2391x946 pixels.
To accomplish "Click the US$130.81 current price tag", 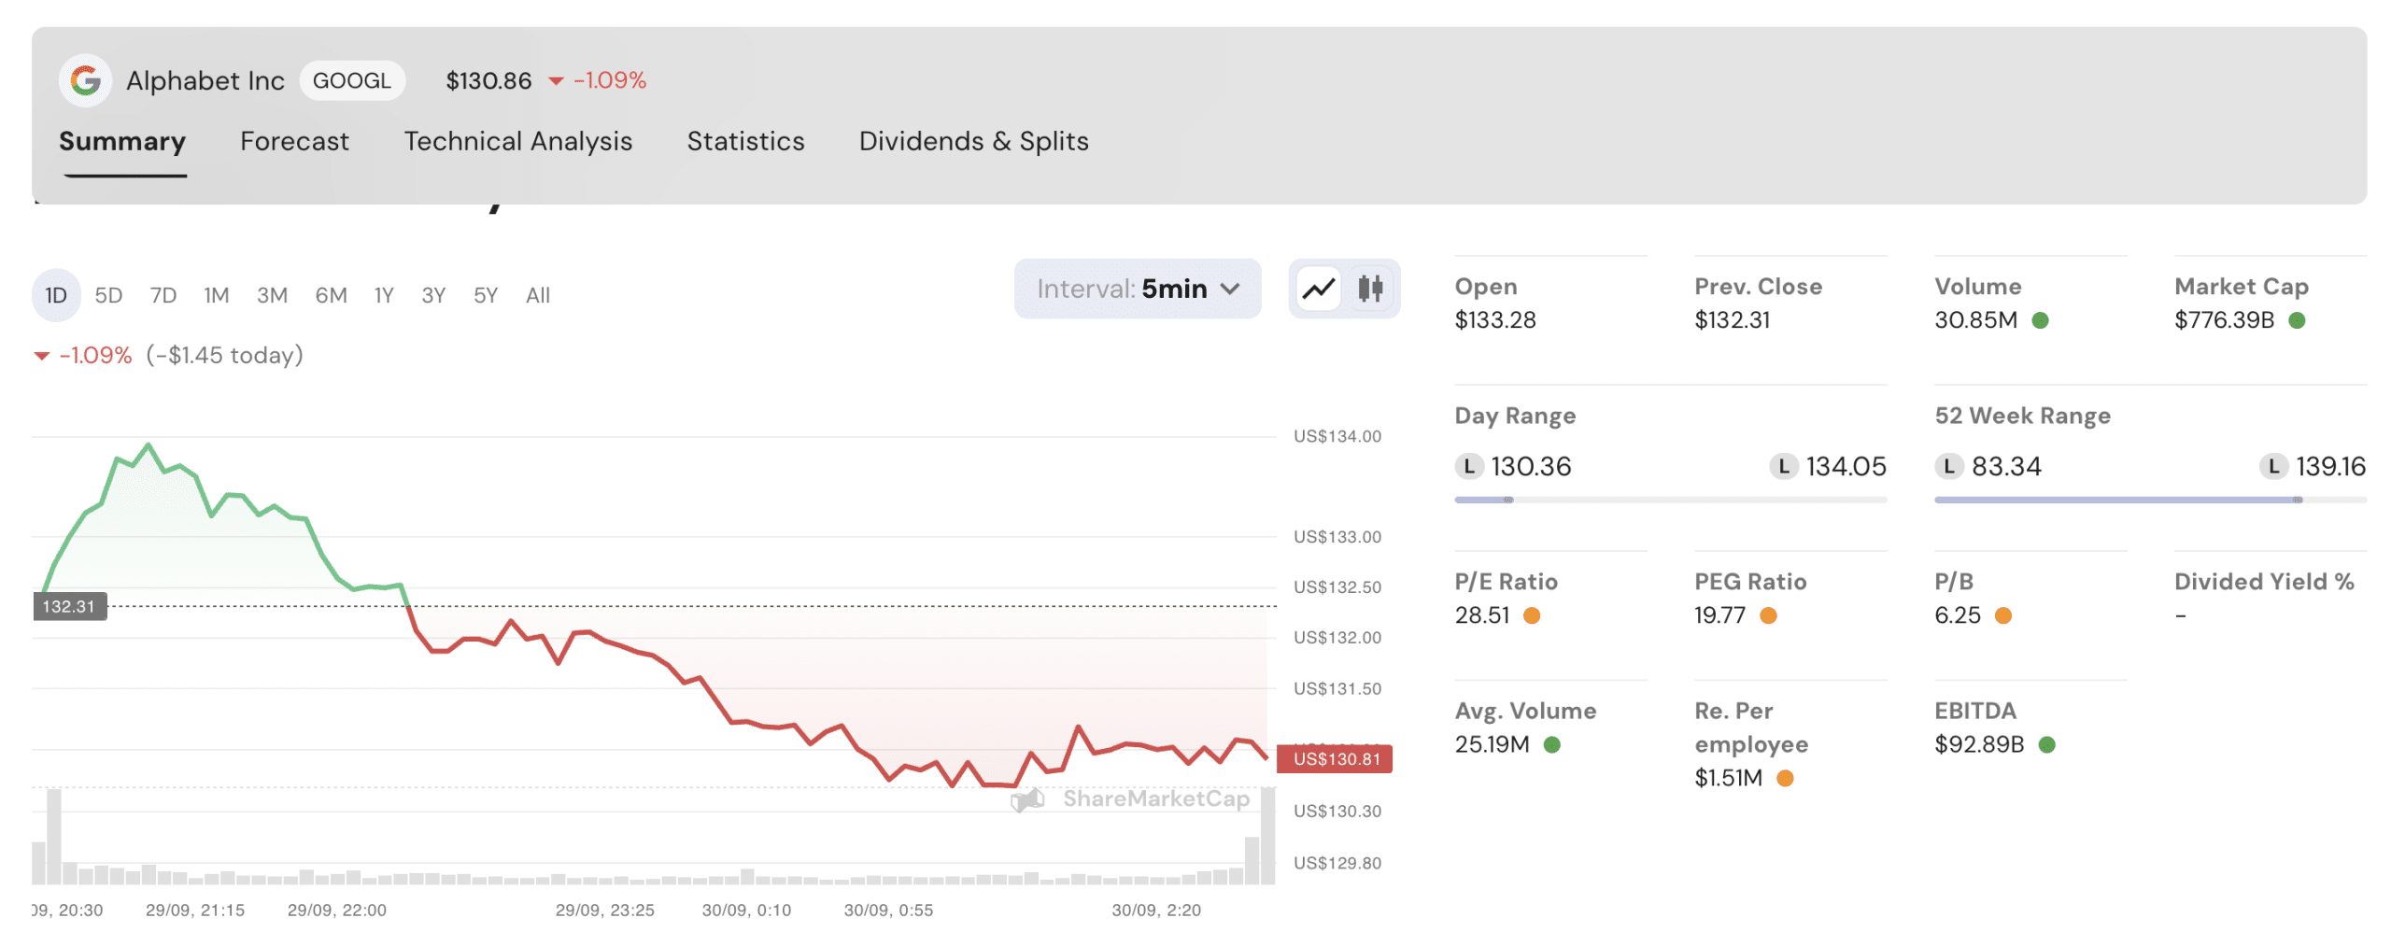I will [1335, 757].
